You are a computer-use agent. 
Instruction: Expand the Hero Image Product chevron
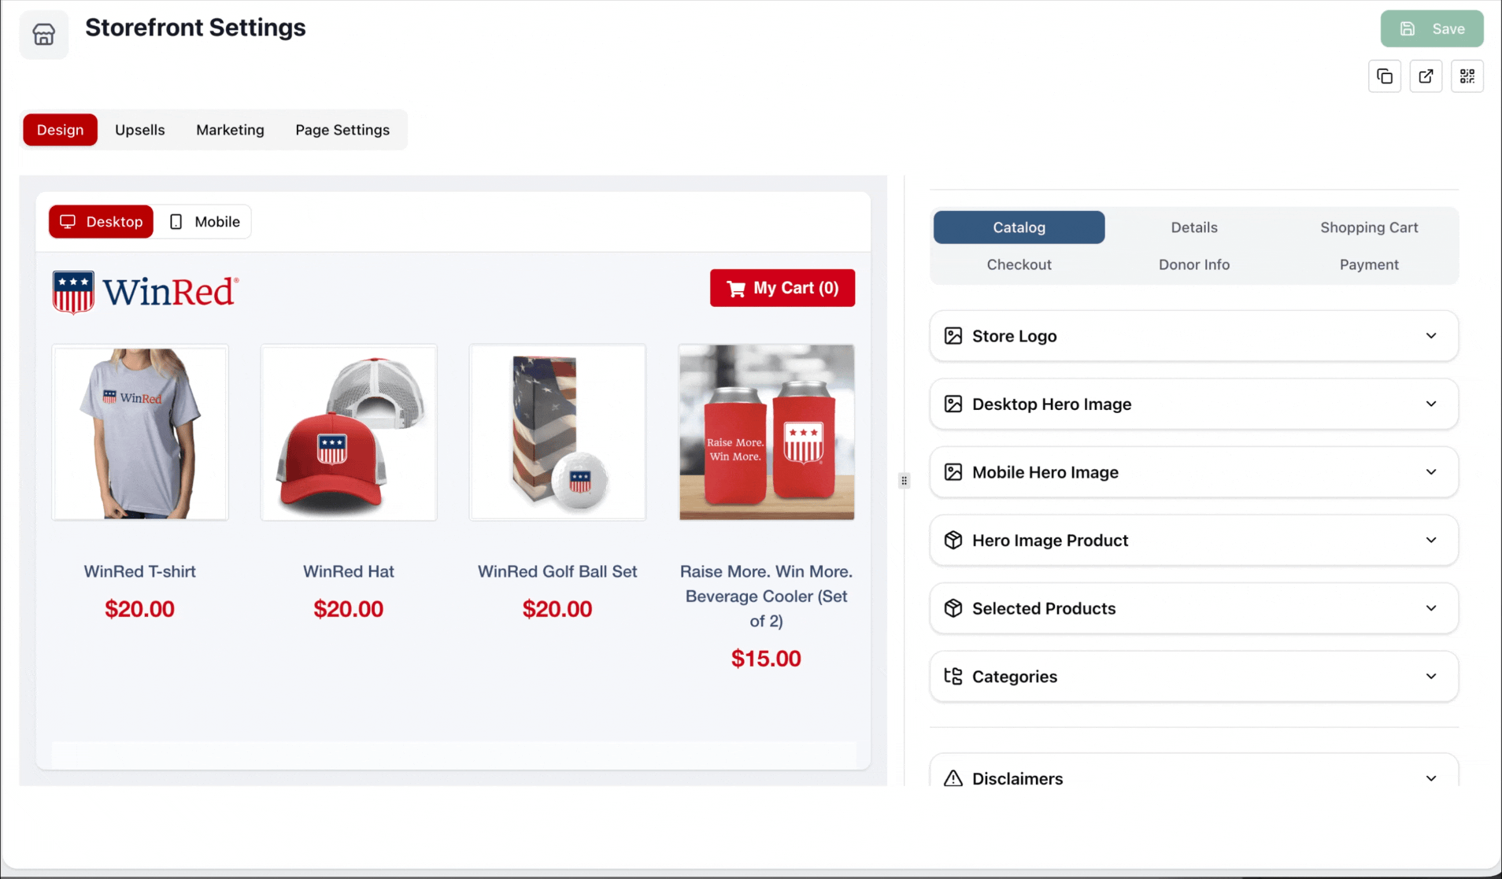coord(1431,540)
